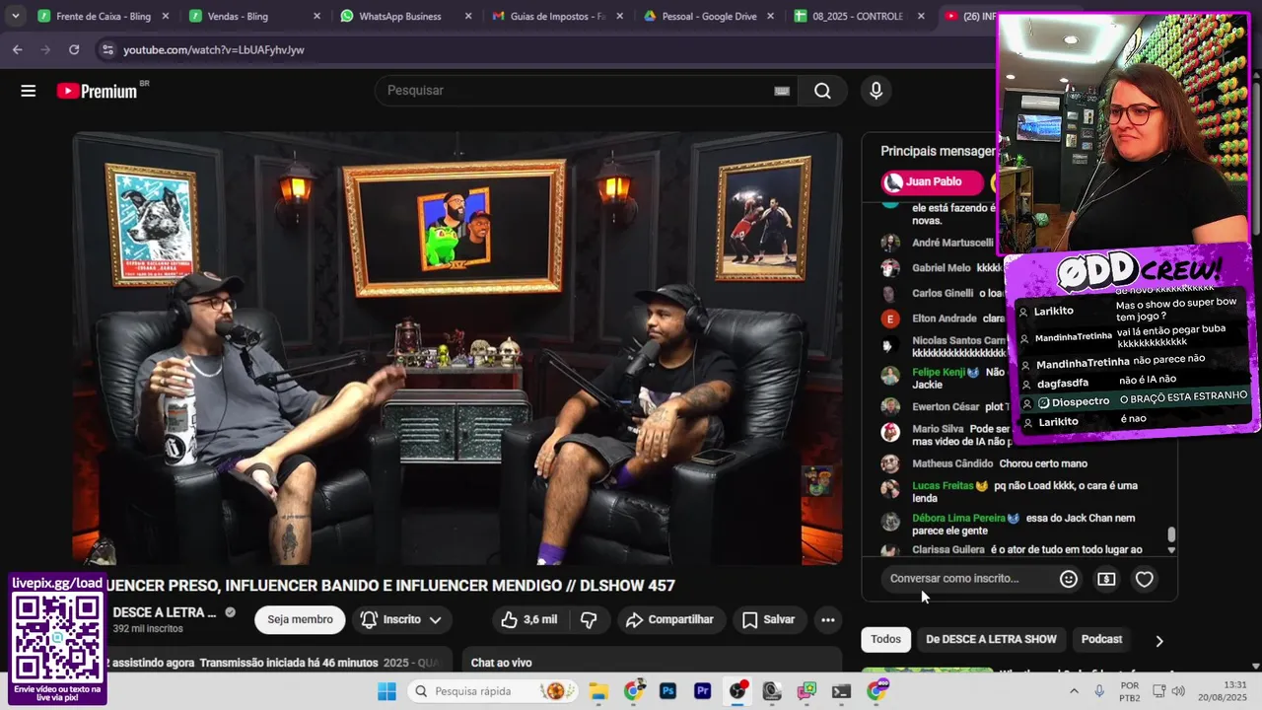Select the Podcast filter chip
1262x710 pixels.
pos(1101,639)
